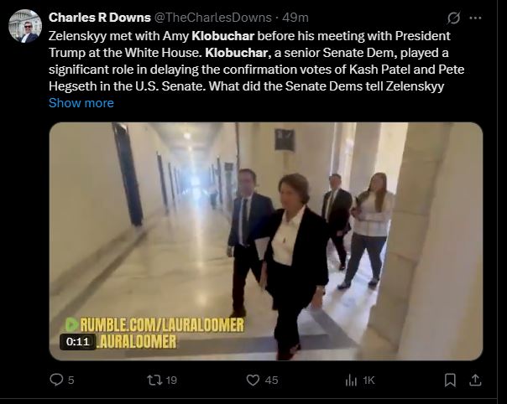Viewport: 507px width, 404px height.
Task: Click the Grok explain icon
Action: (453, 18)
